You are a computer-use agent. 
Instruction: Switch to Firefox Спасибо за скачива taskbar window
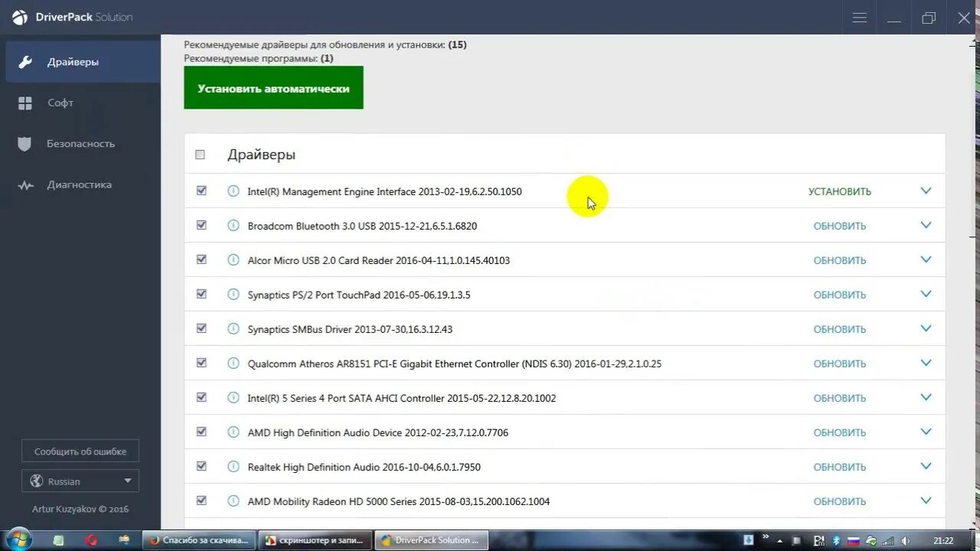199,540
